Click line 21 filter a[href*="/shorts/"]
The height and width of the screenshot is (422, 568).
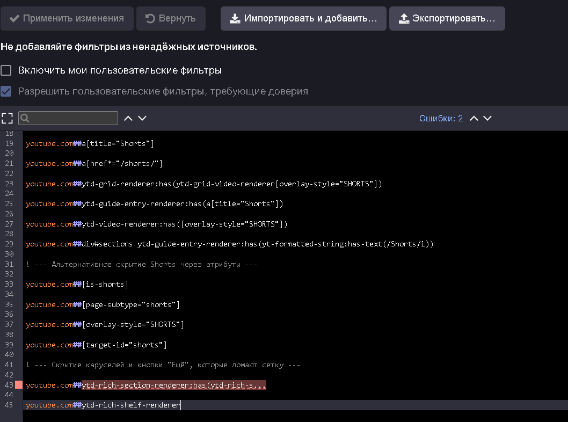(94, 163)
